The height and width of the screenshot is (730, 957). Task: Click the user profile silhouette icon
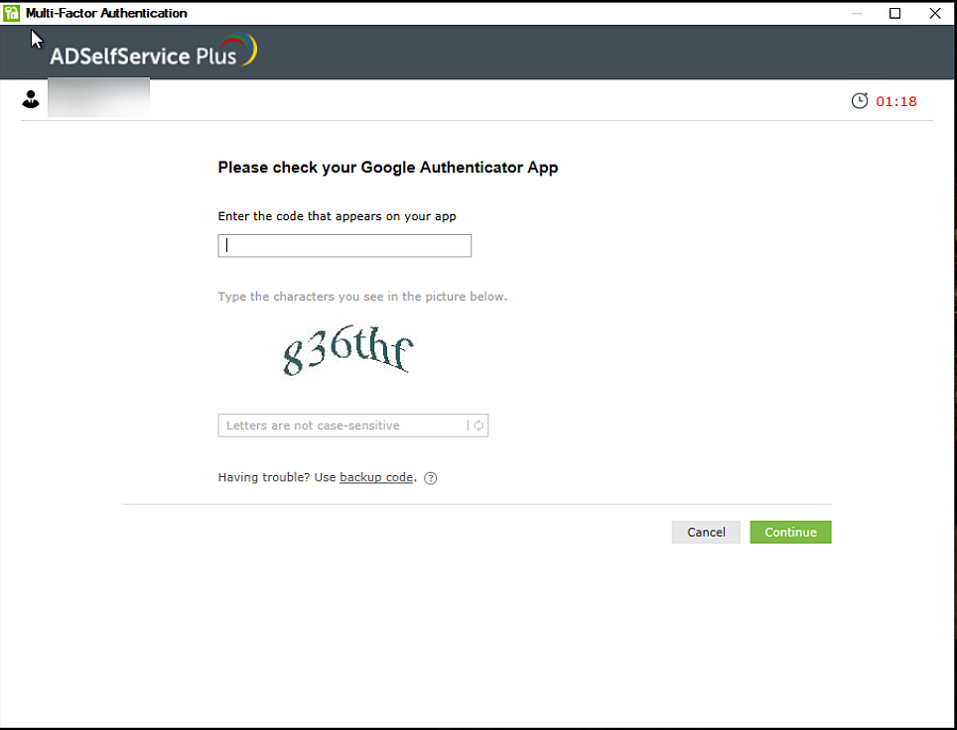pos(31,99)
